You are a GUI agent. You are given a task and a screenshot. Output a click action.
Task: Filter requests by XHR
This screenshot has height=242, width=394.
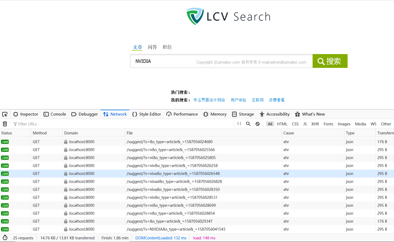[315, 124]
